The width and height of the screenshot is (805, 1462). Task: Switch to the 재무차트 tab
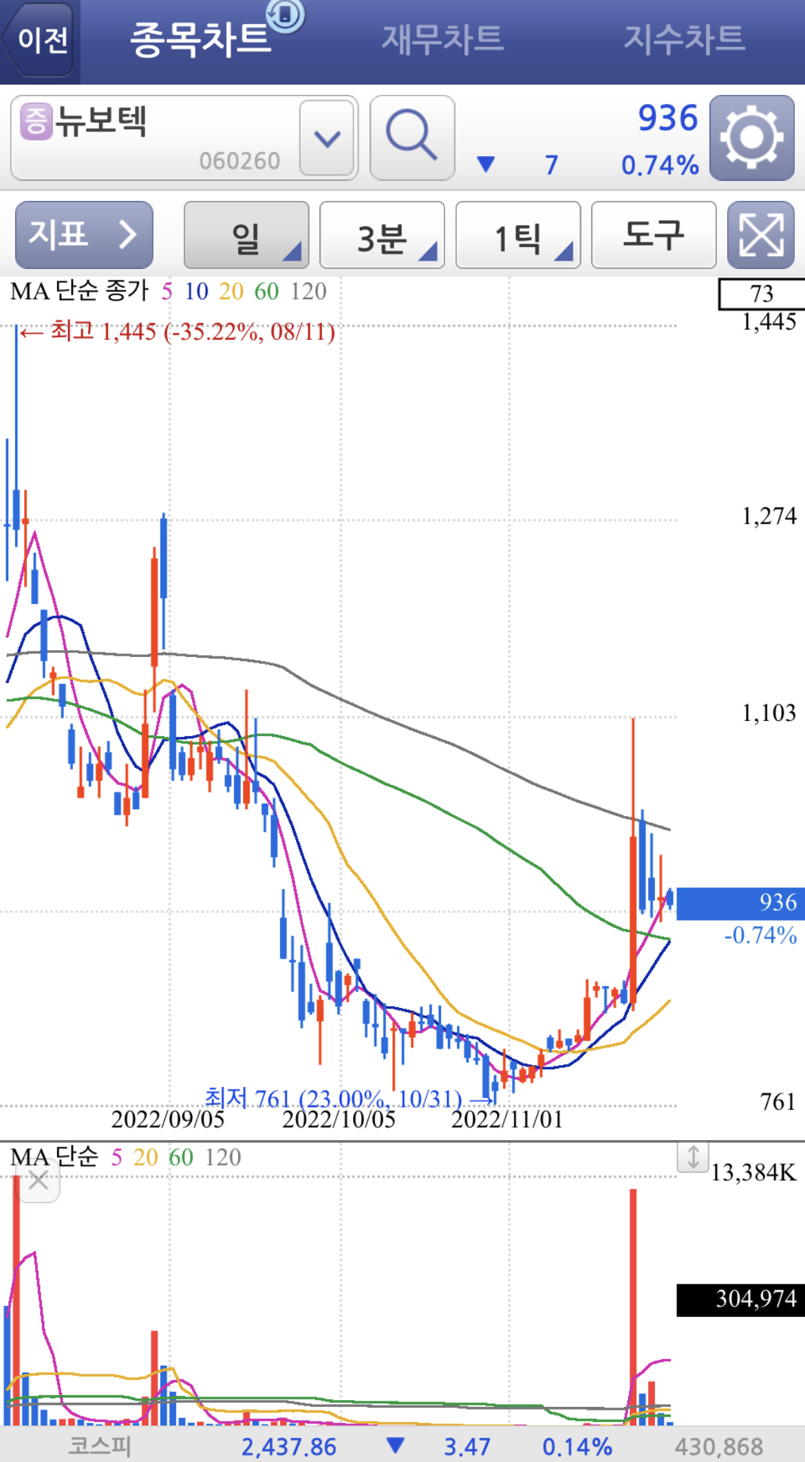coord(442,39)
